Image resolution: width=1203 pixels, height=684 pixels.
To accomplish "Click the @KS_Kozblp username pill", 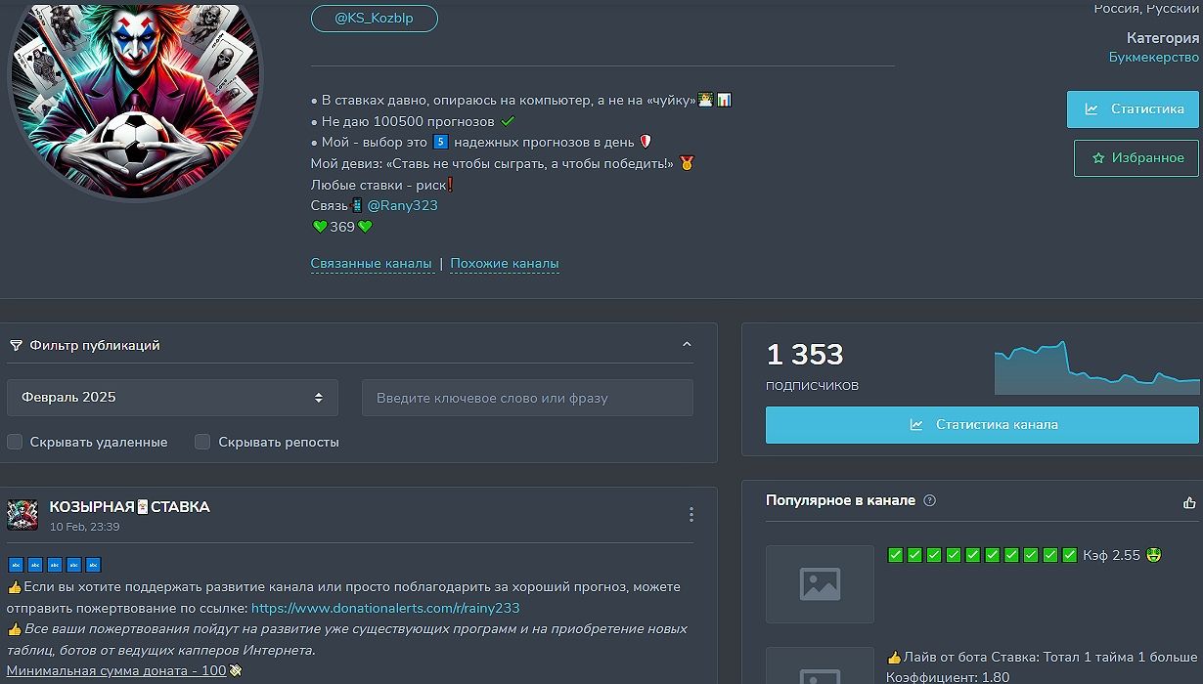I will [375, 19].
